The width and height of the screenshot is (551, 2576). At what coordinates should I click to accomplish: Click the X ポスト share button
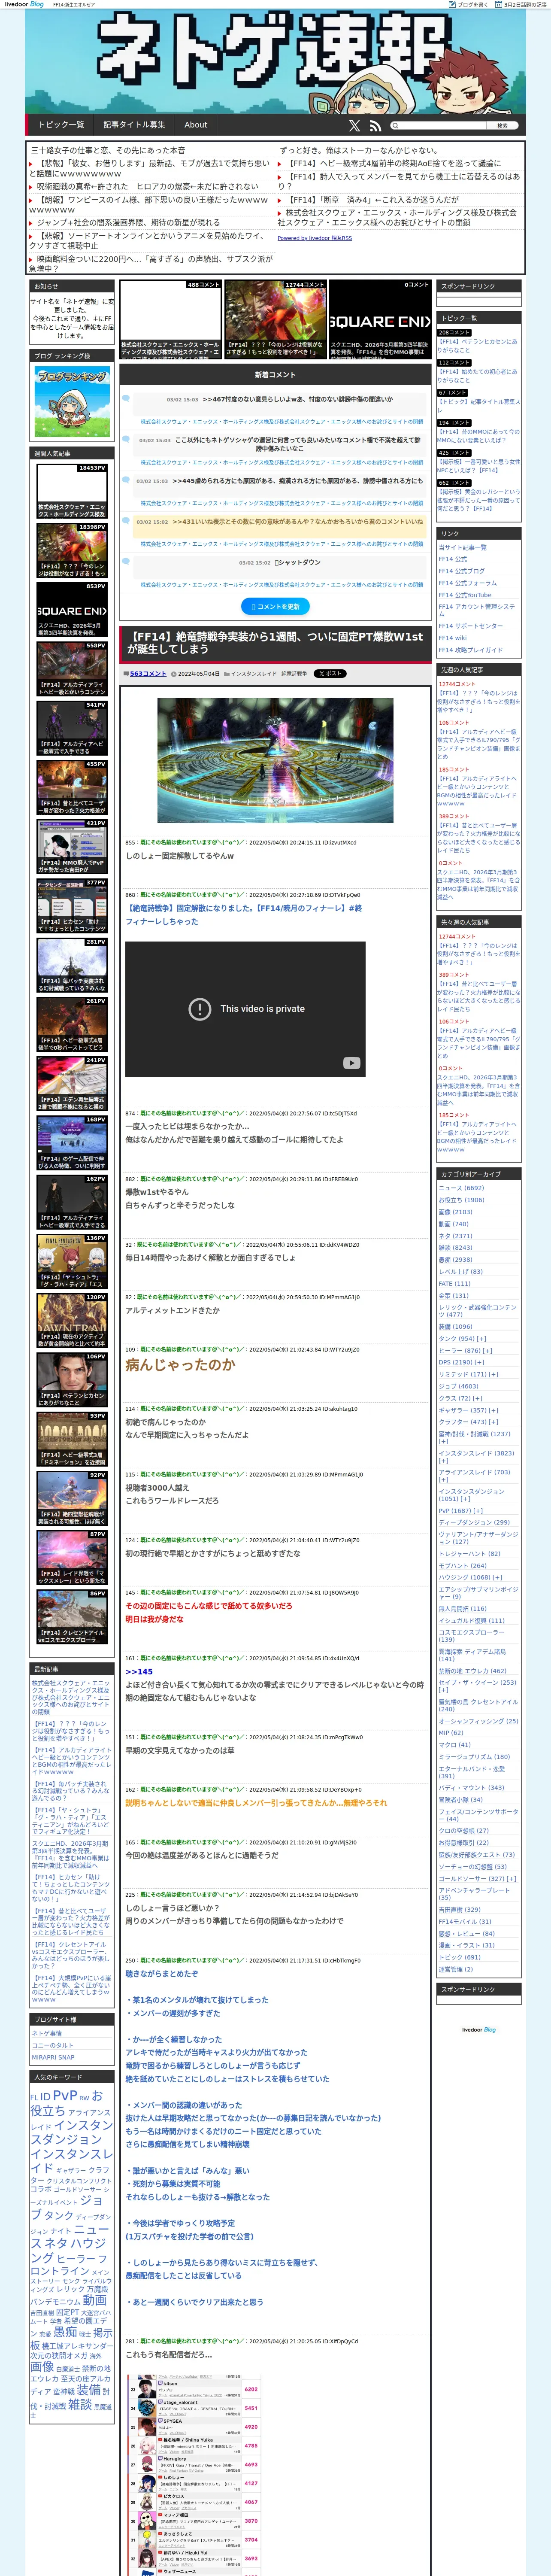330,674
